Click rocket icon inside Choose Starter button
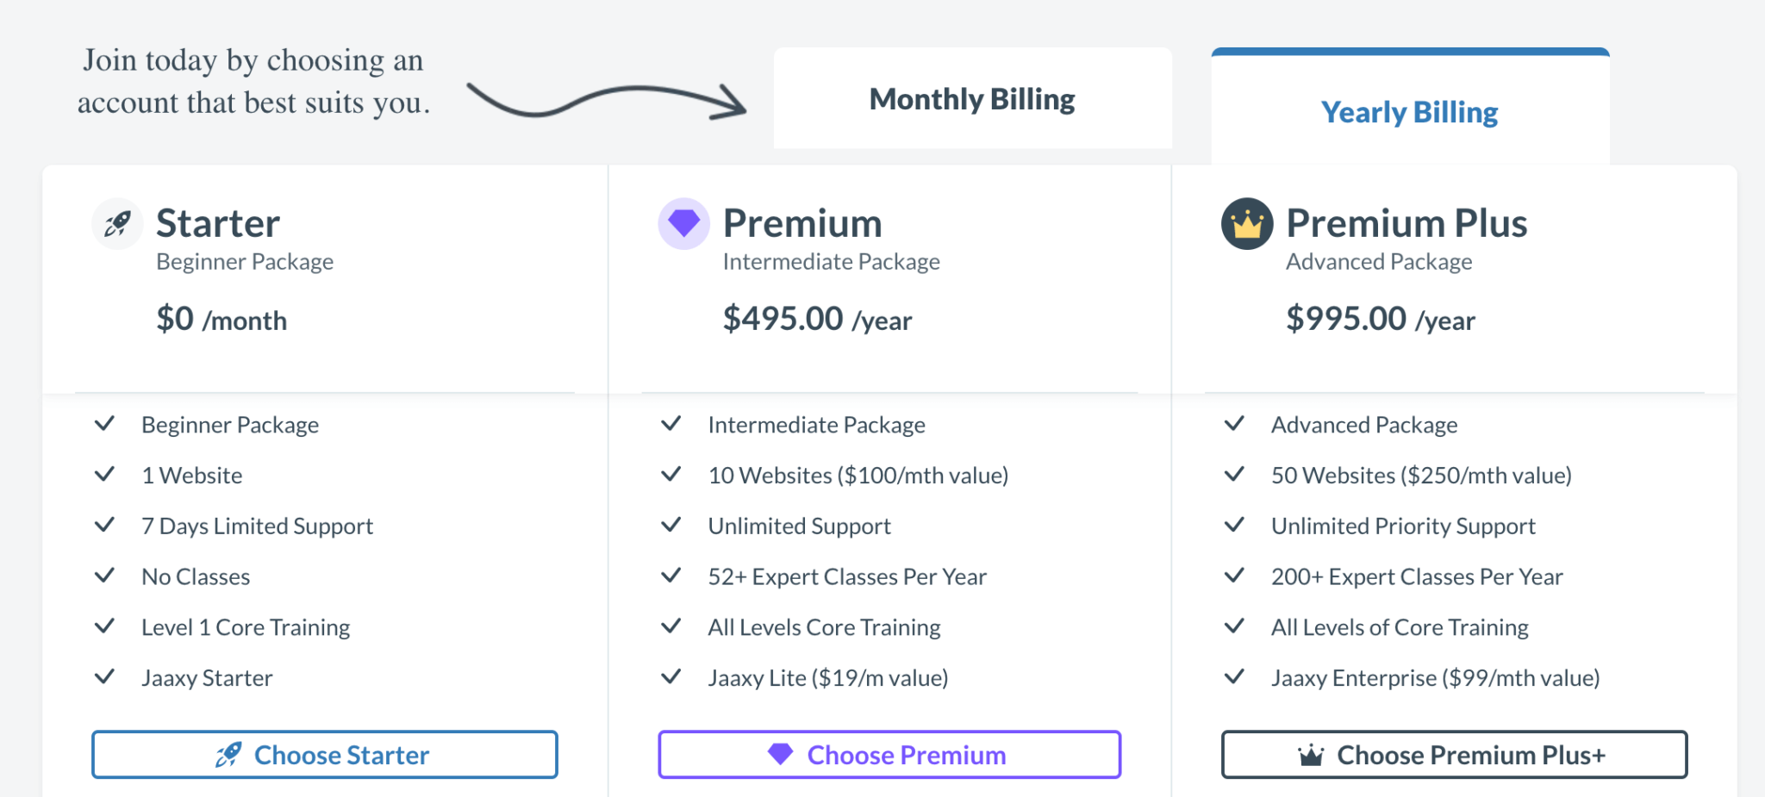 tap(228, 755)
